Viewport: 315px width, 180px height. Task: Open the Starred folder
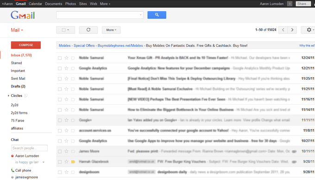click(x=16, y=63)
